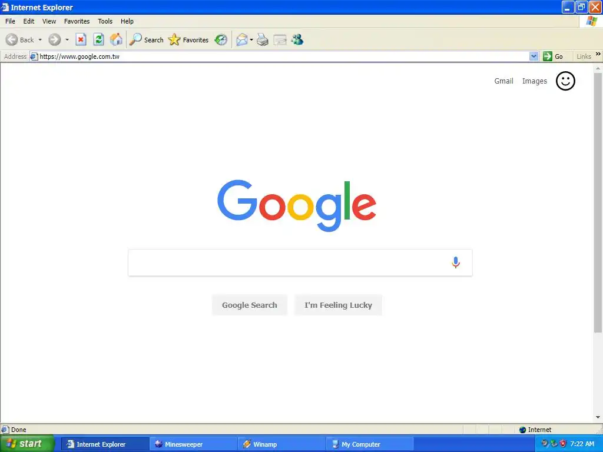Click the address bar URL field
603x452 pixels.
click(284, 56)
